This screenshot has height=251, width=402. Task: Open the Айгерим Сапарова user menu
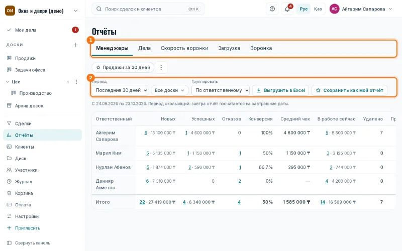(361, 9)
